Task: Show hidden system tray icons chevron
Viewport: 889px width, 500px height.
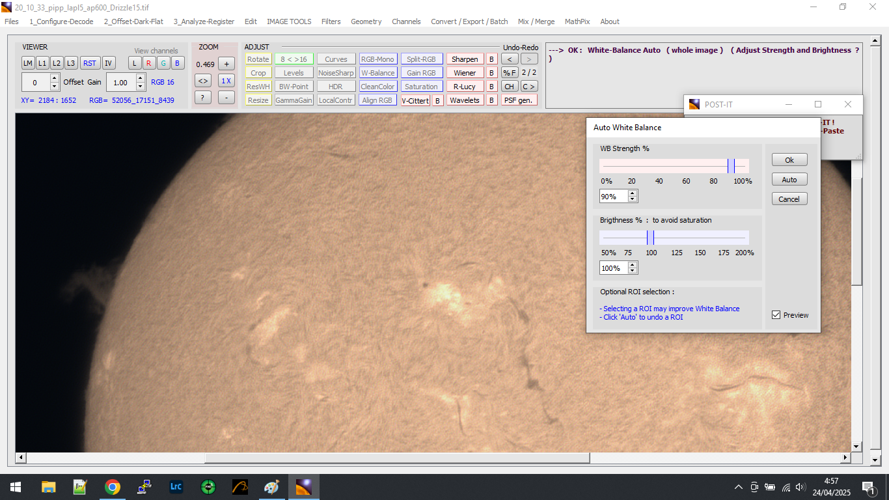Action: tap(739, 487)
